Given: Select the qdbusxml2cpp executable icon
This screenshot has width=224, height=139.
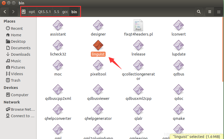Looking at the screenshot, I should click(138, 90).
